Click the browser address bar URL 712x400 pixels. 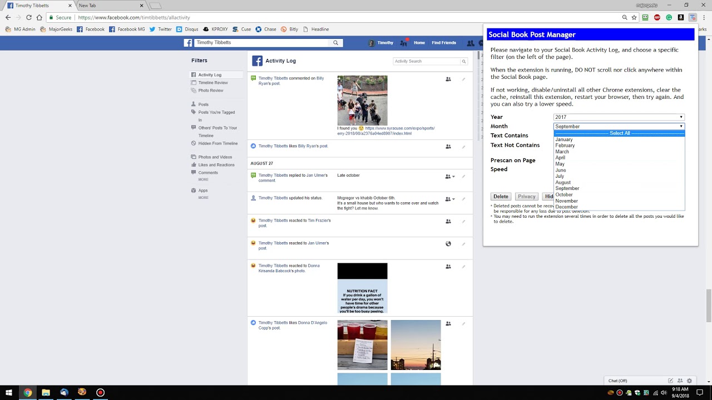(x=134, y=18)
